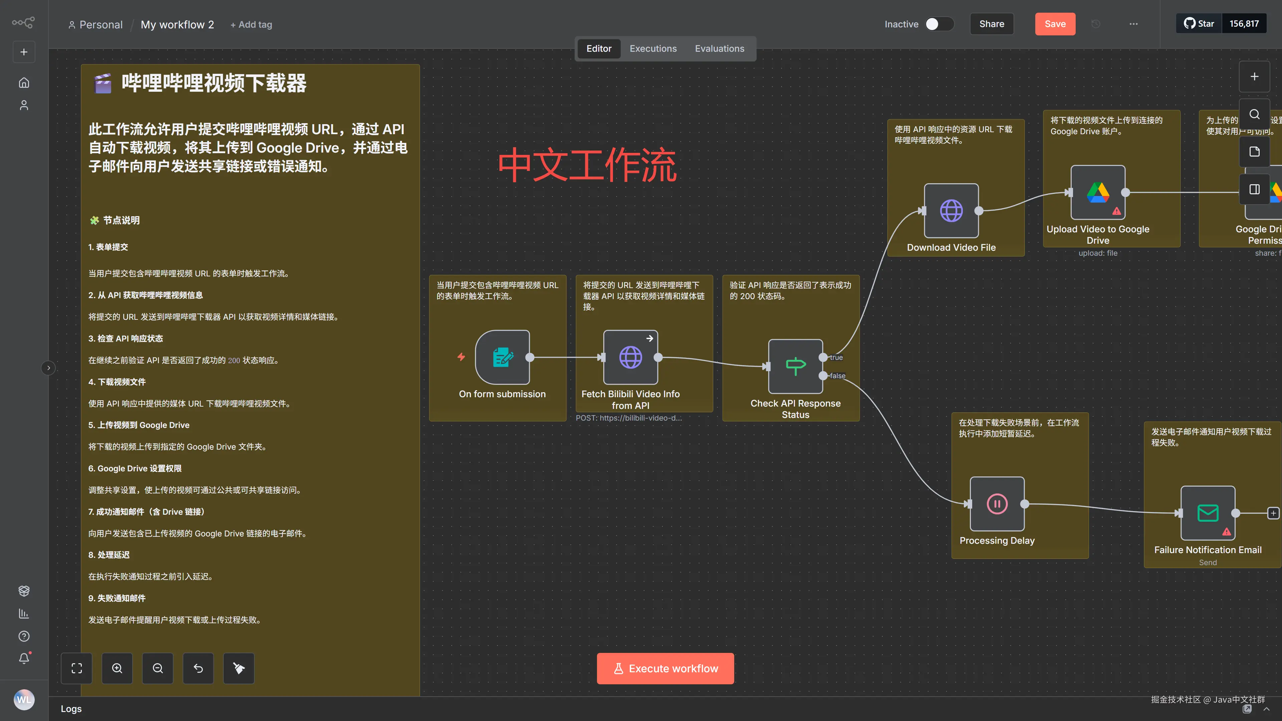
Task: Open the three-dots workflow options menu
Action: (x=1133, y=24)
